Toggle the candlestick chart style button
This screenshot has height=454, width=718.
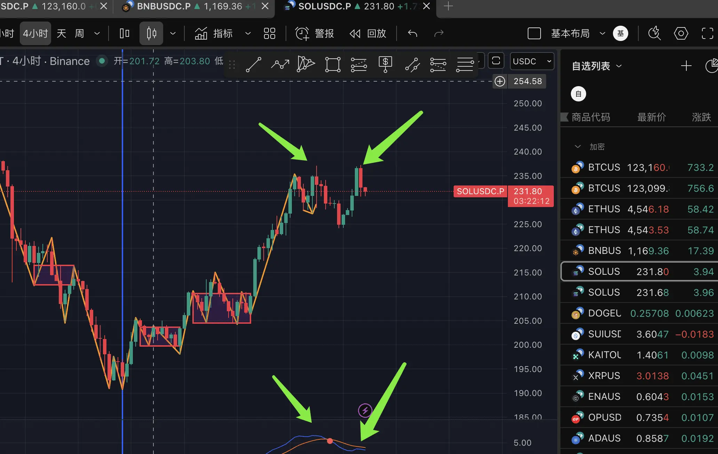(x=151, y=33)
